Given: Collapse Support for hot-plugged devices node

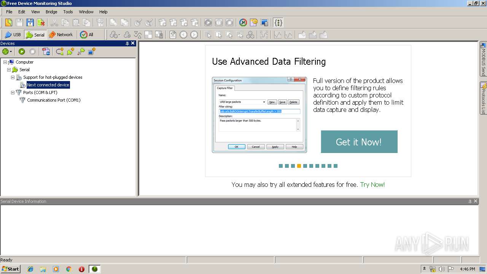Looking at the screenshot, I should pyautogui.click(x=13, y=77).
